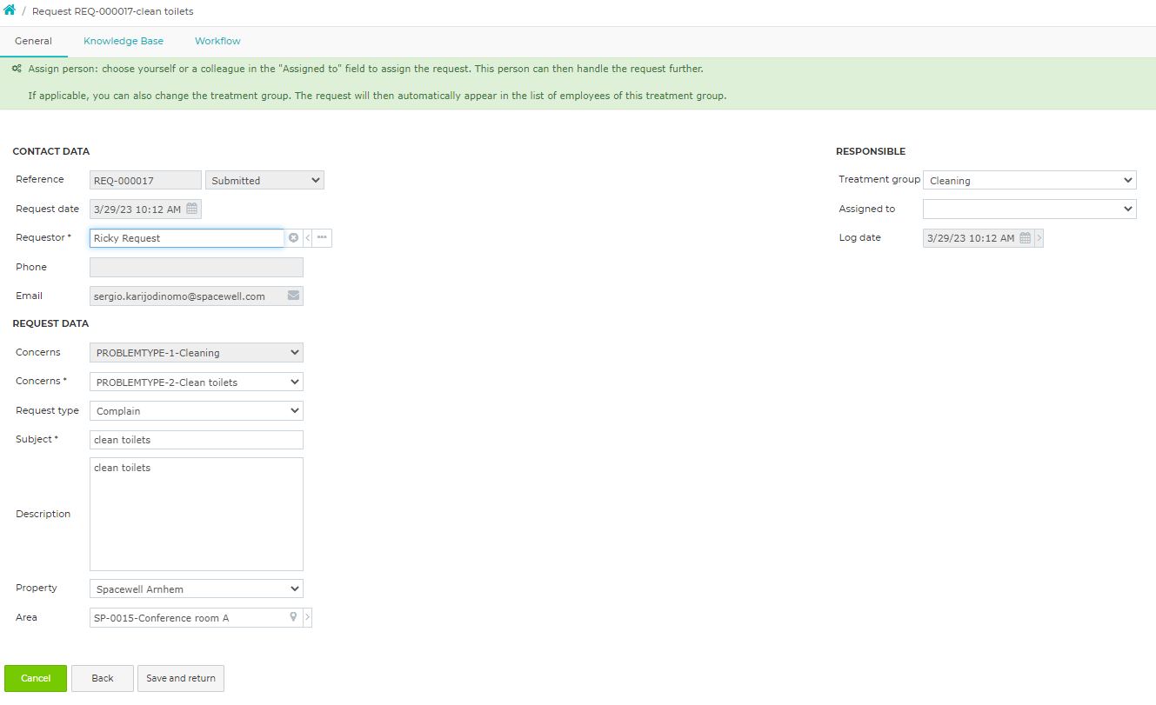Click the assign-person gears icon in banner
The image size is (1156, 705).
17,68
